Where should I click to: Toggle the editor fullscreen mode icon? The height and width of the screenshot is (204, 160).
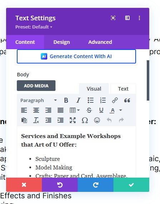tap(73, 120)
